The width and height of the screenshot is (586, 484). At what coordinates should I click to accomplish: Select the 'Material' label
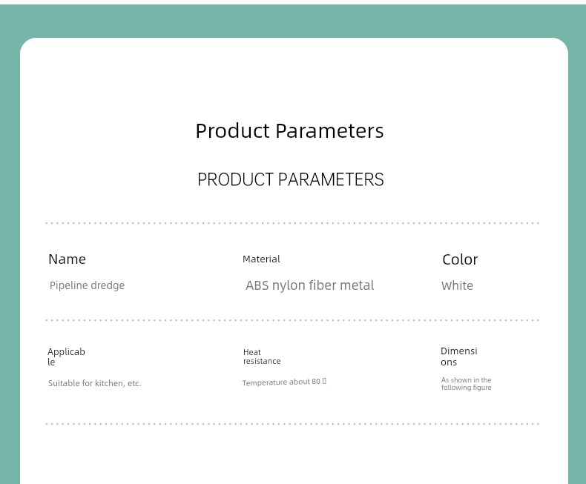point(261,259)
